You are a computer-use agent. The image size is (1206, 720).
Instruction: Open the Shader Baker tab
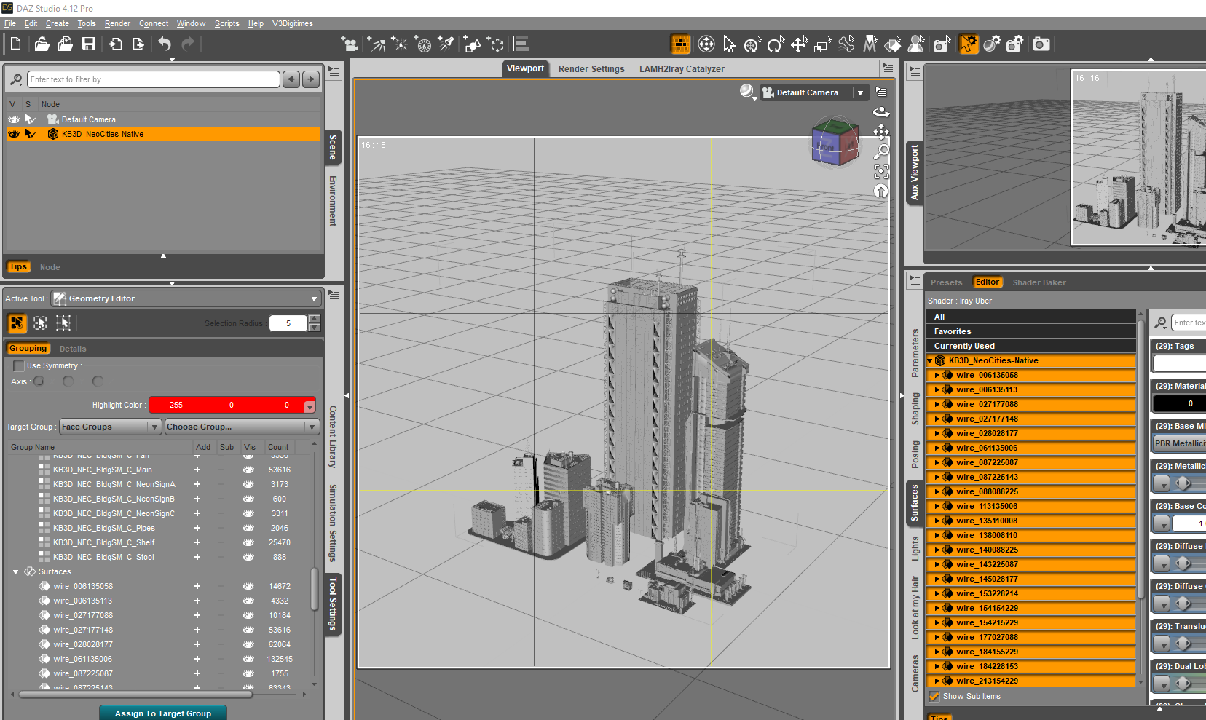[1038, 282]
